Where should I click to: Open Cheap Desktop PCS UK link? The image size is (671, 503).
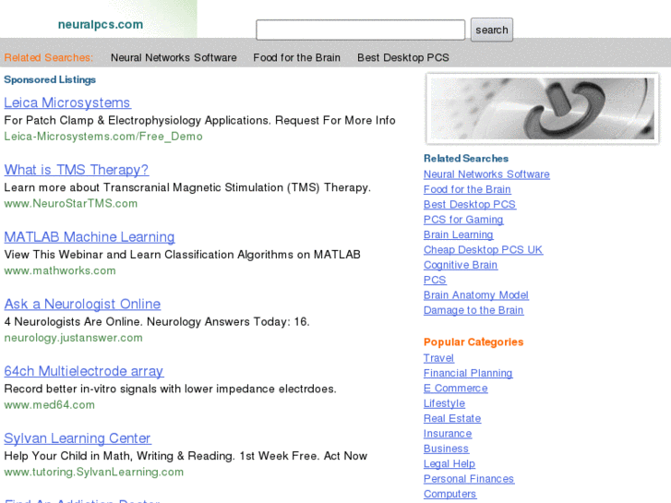483,249
